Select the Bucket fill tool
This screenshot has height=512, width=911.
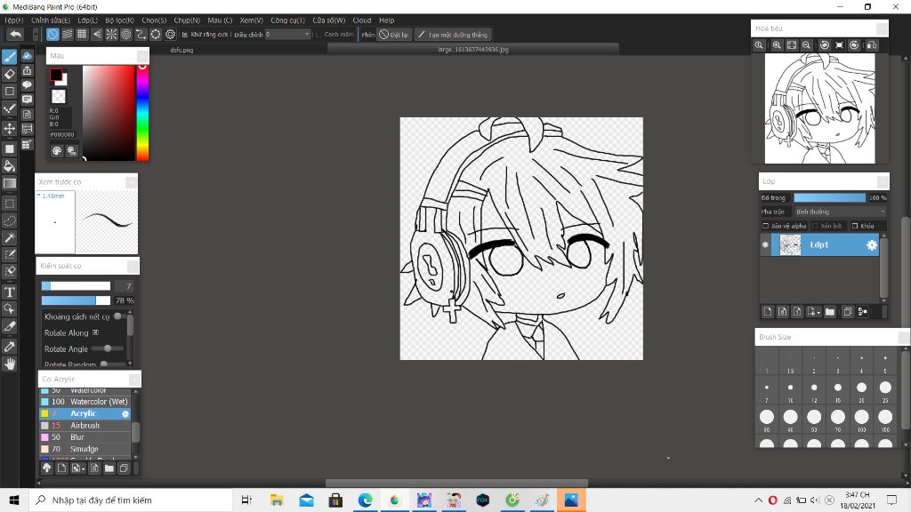[x=10, y=166]
